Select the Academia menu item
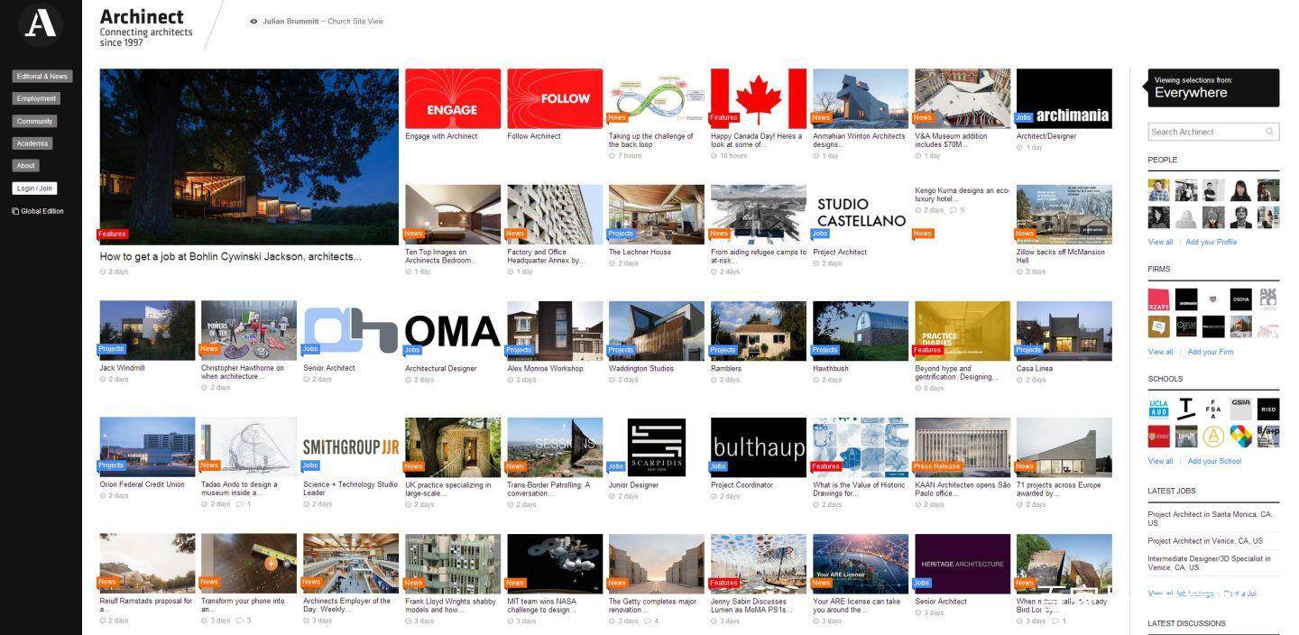The image size is (1299, 635). [32, 143]
